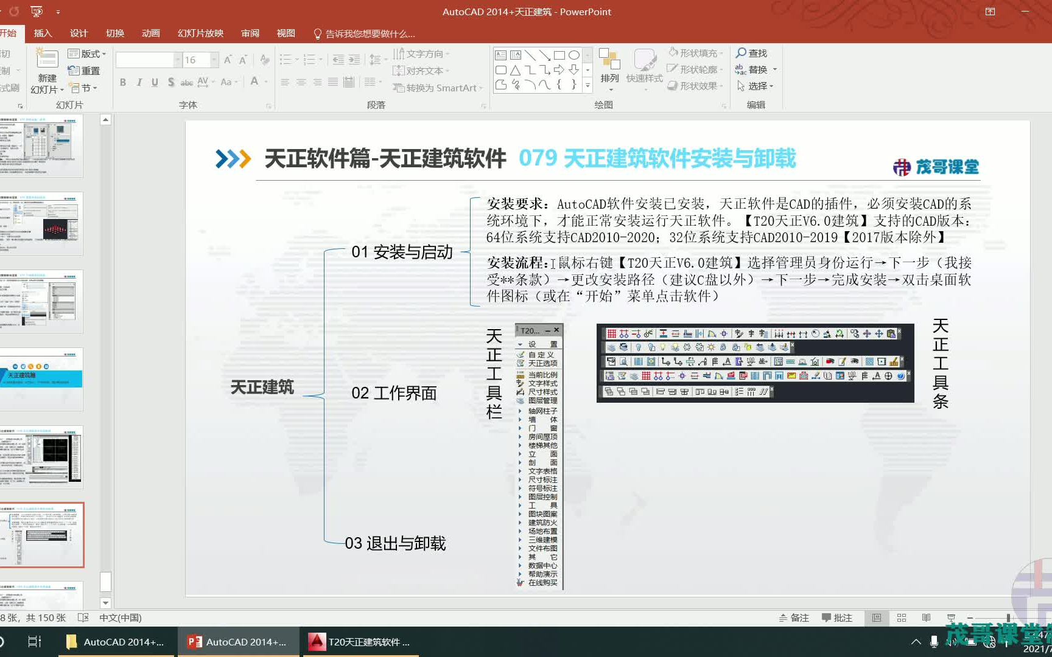This screenshot has height=657, width=1052.
Task: Clear all text formatting
Action: (264, 60)
